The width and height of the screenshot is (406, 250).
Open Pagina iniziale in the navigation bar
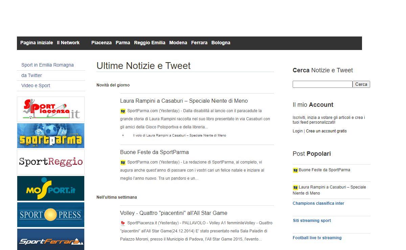tap(37, 43)
